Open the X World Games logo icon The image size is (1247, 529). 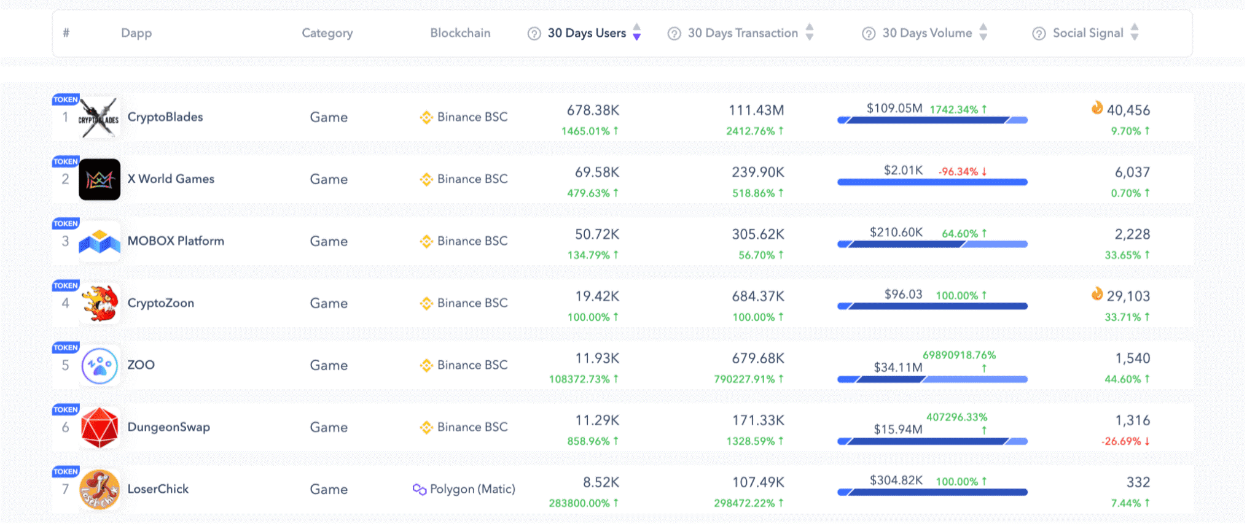[100, 179]
